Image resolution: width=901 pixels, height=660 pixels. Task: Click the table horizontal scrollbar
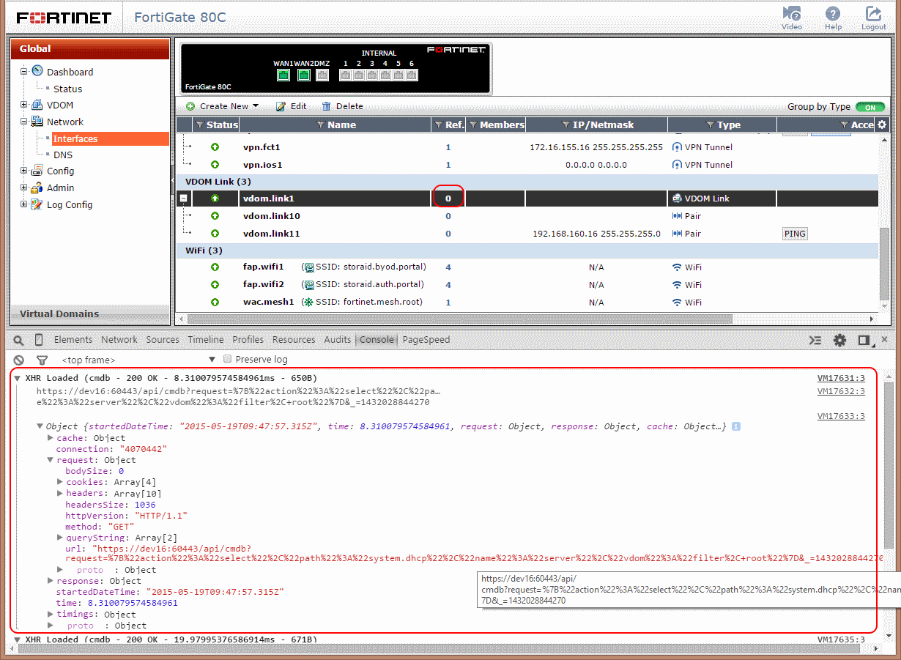[x=461, y=319]
